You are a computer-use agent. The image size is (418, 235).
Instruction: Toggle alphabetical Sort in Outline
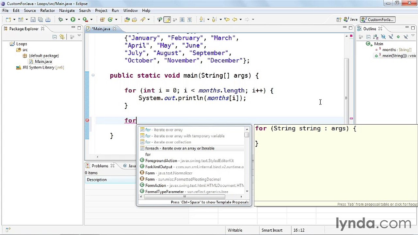tap(376, 37)
